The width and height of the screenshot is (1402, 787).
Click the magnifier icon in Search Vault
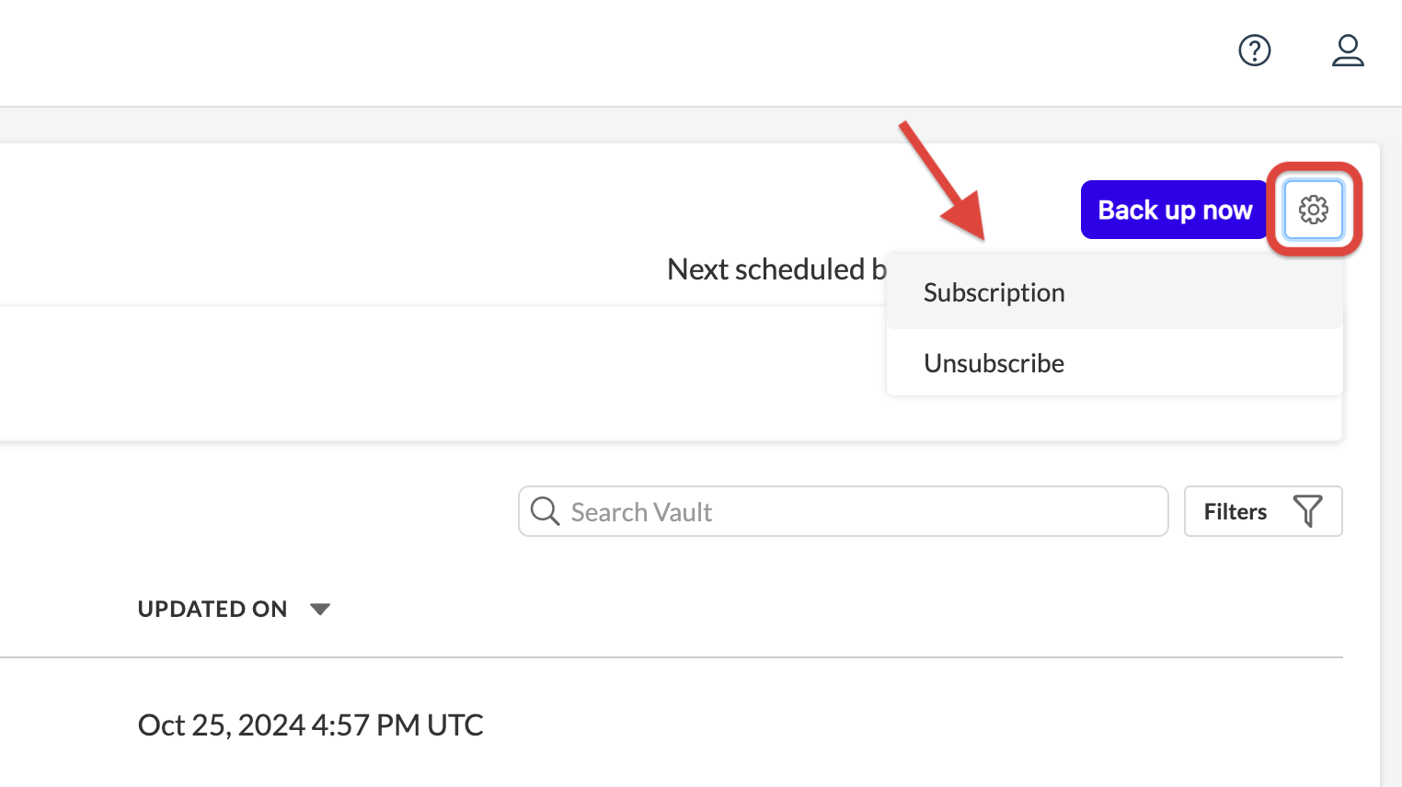point(545,511)
